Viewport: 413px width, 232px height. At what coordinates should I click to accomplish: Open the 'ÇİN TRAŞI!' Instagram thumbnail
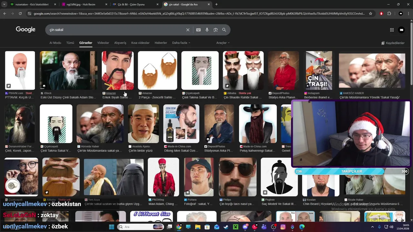(319, 70)
